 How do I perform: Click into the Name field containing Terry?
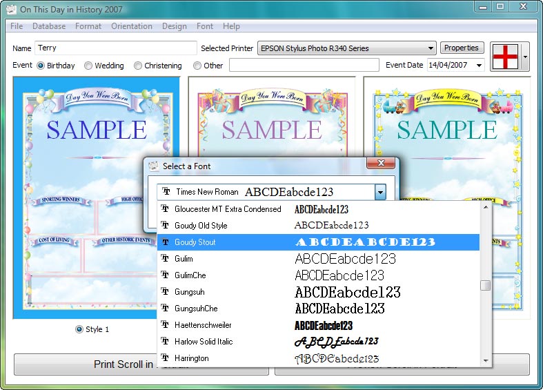tap(116, 48)
